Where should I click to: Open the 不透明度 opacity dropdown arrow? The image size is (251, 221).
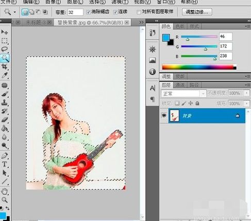pyautogui.click(x=247, y=93)
